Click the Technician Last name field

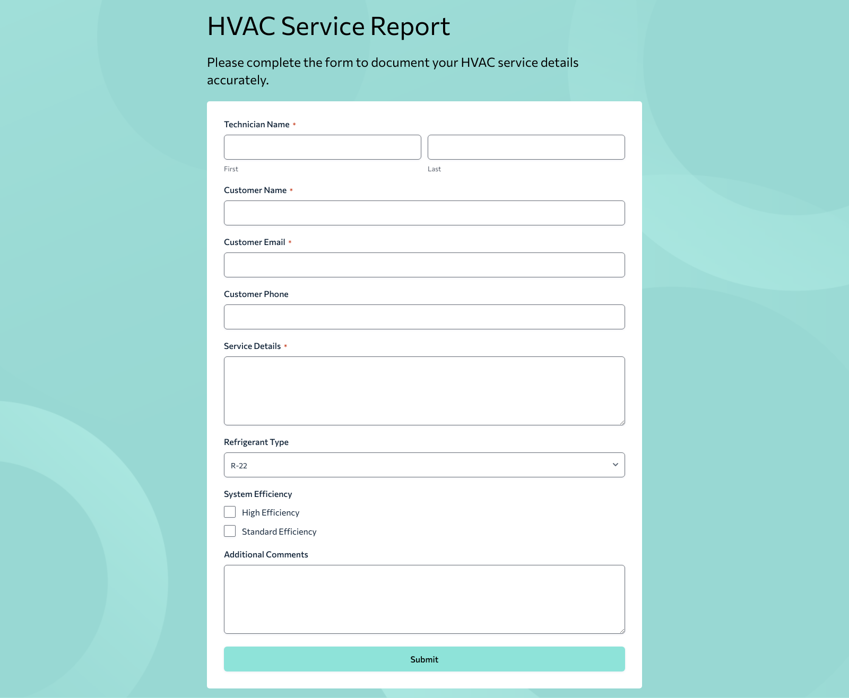(526, 147)
